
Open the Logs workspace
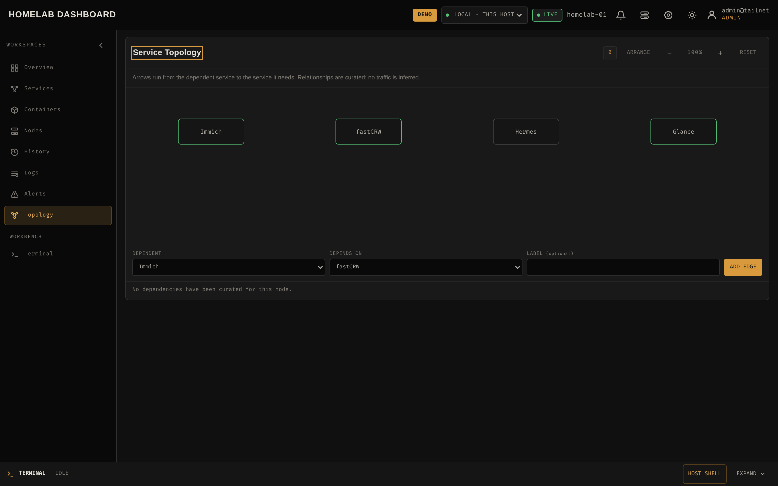58,173
